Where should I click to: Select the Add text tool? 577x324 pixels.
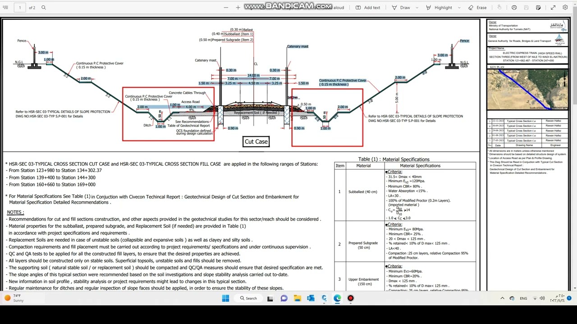(368, 8)
